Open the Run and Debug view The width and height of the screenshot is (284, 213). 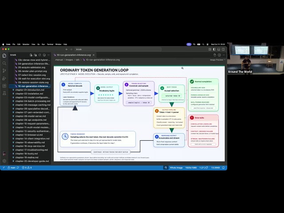4,79
